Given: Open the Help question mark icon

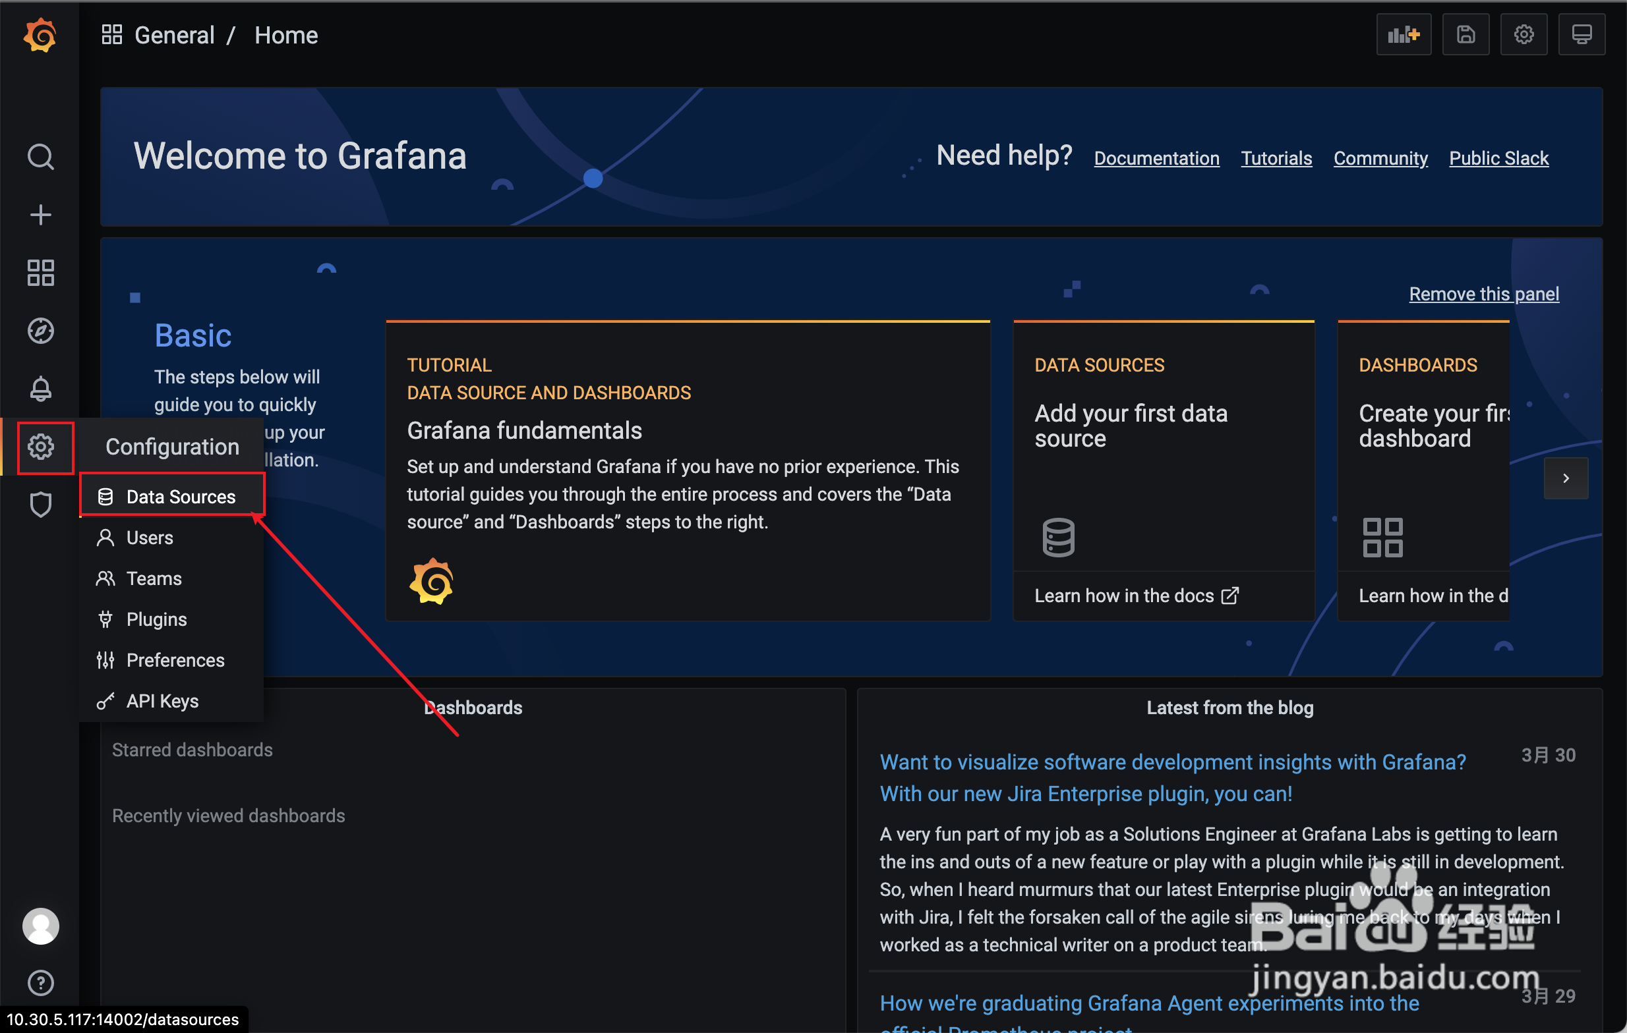Looking at the screenshot, I should 40,982.
